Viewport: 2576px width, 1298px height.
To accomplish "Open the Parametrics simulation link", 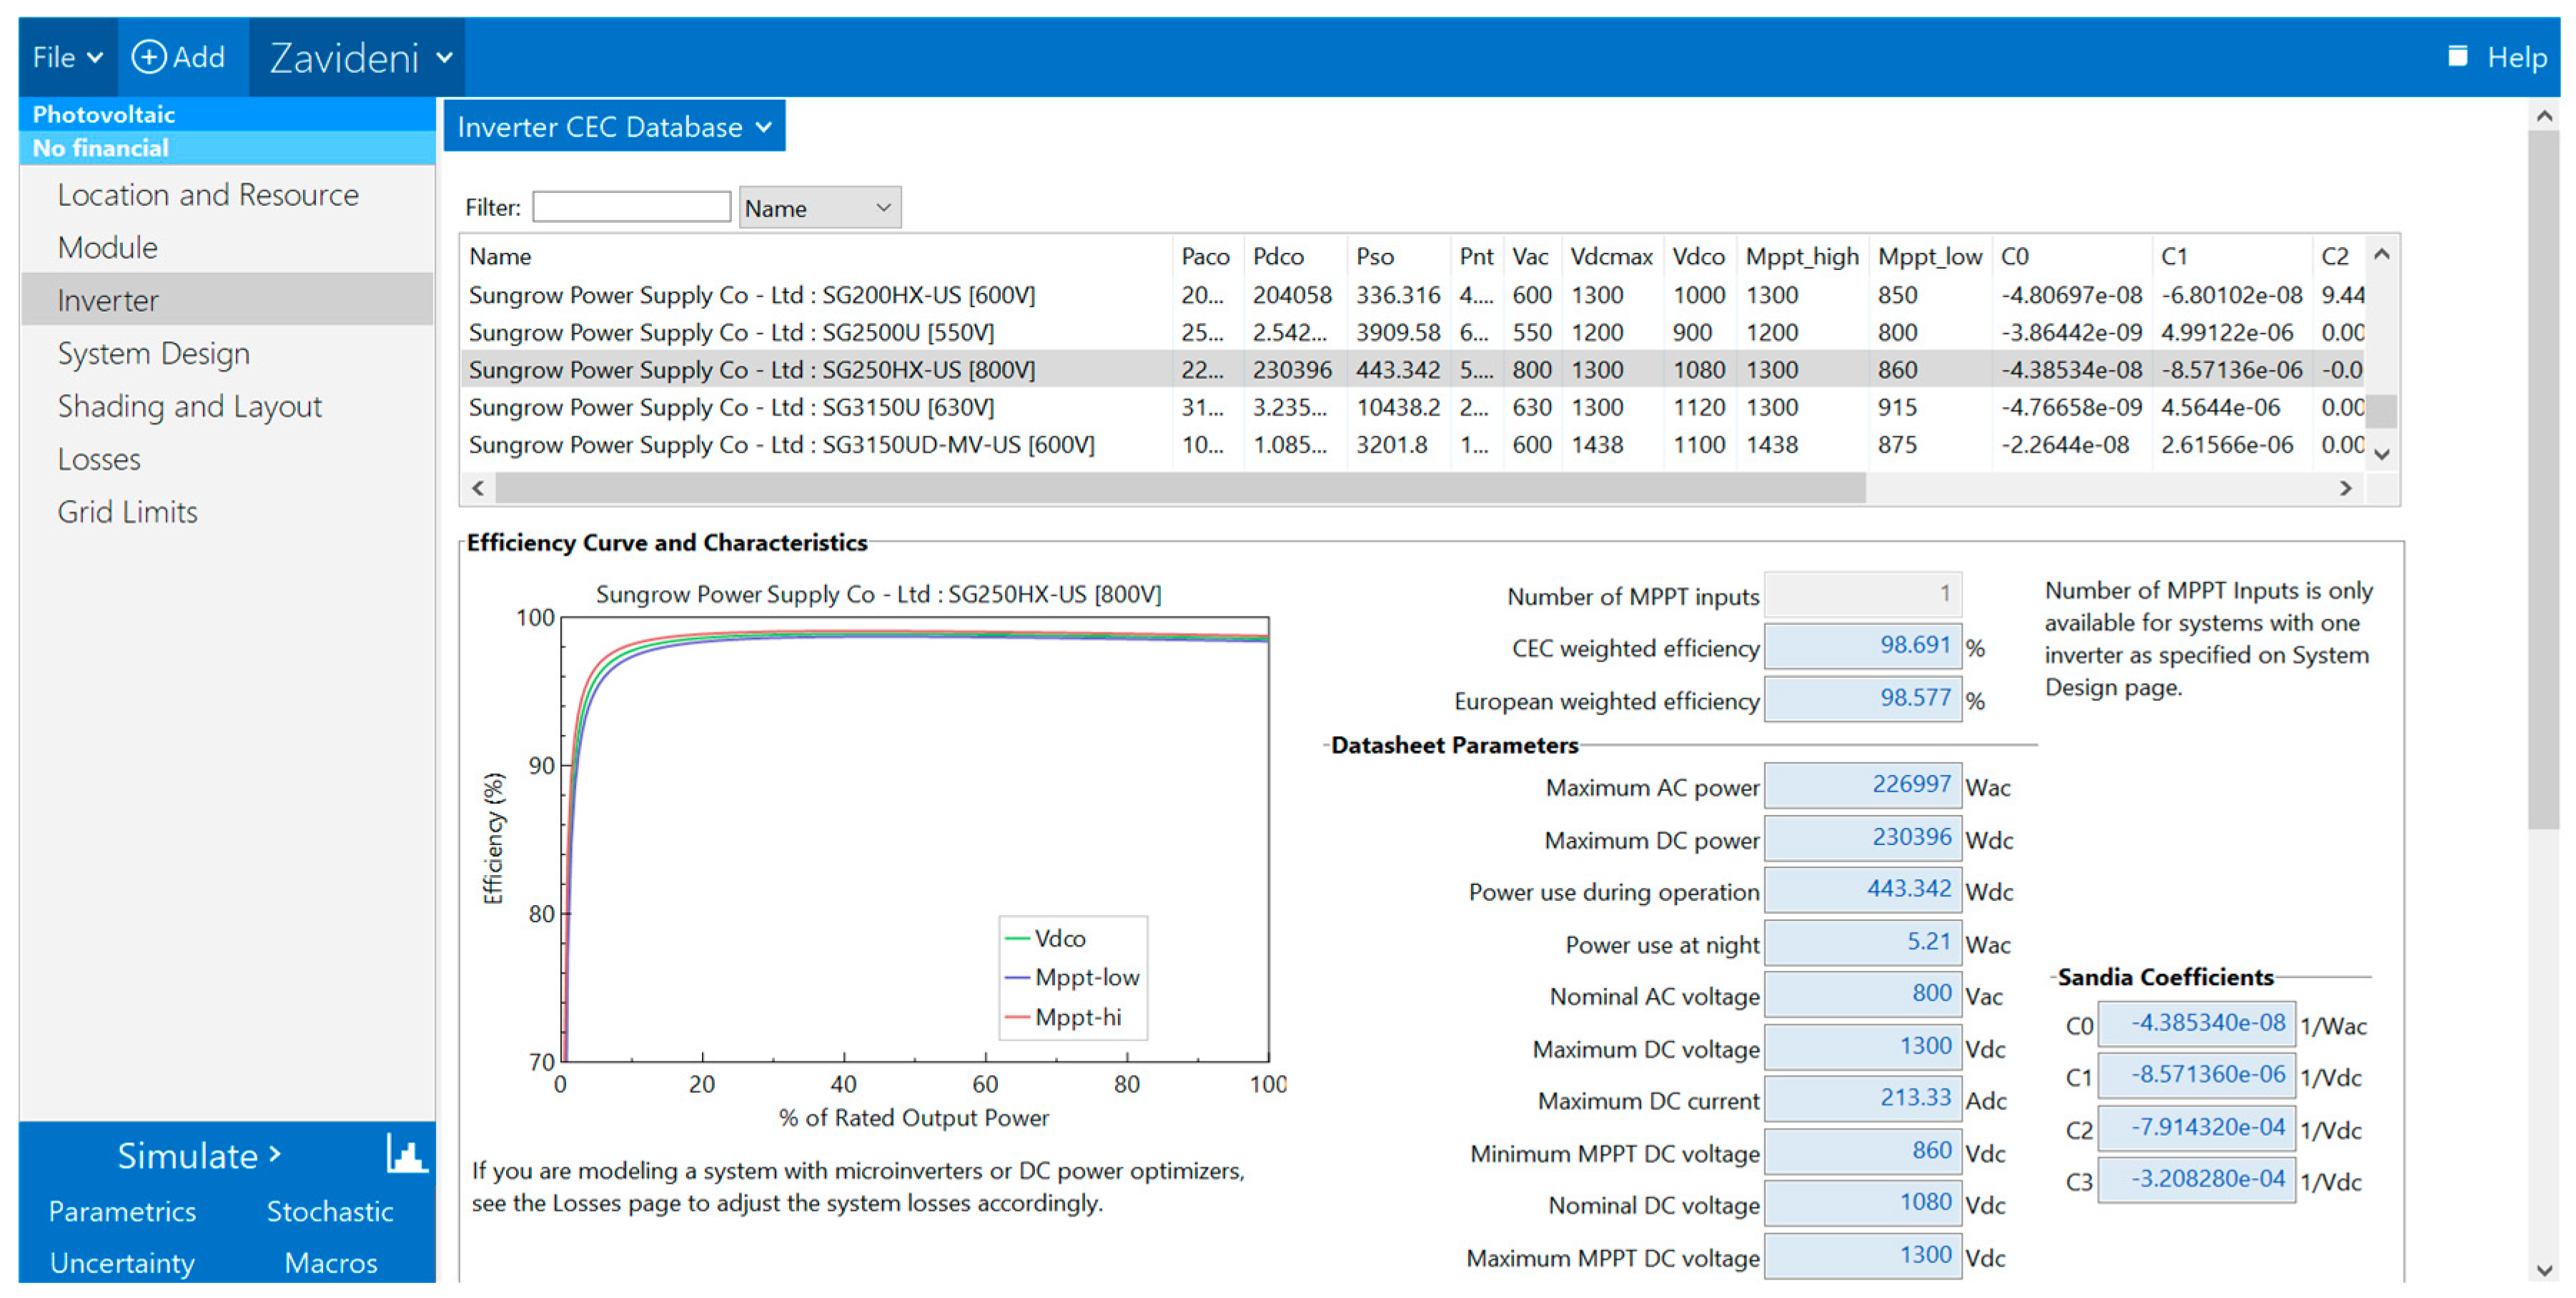I will pos(122,1211).
